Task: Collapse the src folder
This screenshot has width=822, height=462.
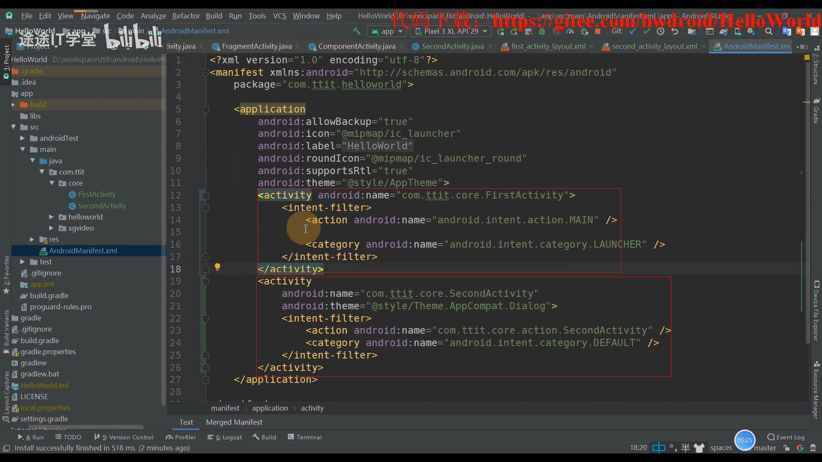Action: point(13,127)
